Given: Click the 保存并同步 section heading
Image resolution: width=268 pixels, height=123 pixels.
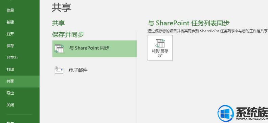Looking at the screenshot, I should [68, 35].
